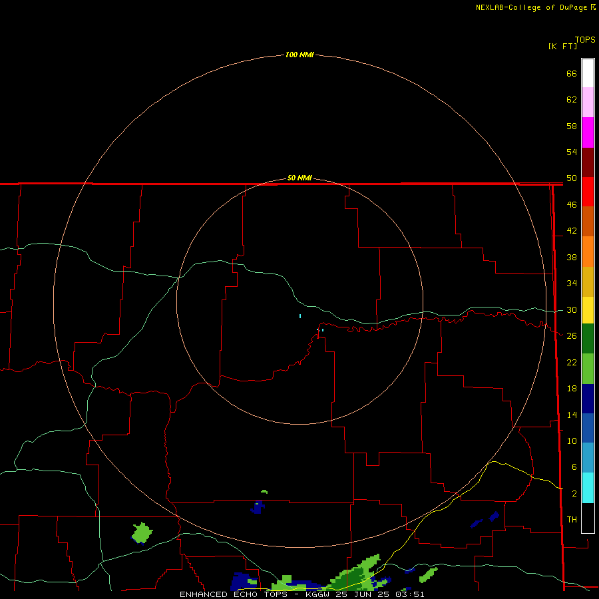Click the navy blue legend swatch

click(588, 399)
